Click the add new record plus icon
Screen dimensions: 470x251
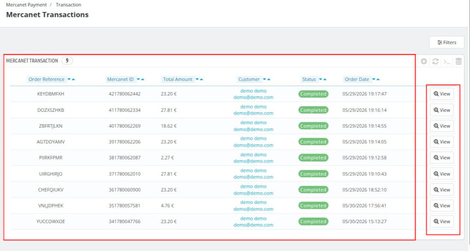tap(424, 61)
